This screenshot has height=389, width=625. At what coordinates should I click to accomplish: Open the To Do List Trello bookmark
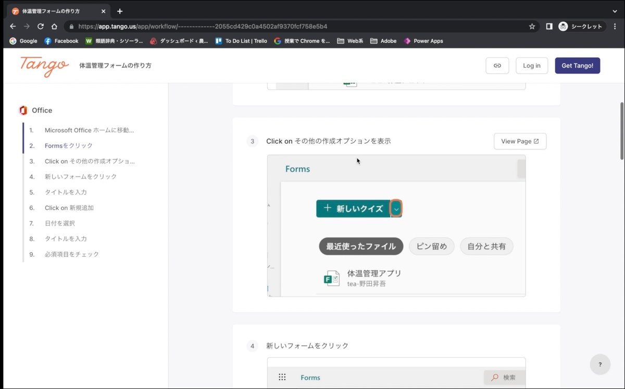(x=241, y=41)
